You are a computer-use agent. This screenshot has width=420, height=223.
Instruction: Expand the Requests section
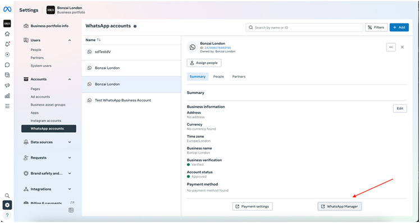(70, 158)
